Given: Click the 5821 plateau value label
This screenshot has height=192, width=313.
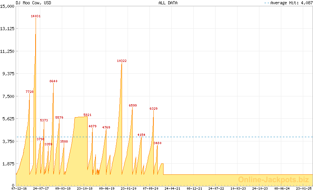Looking at the screenshot, I should [x=87, y=115].
